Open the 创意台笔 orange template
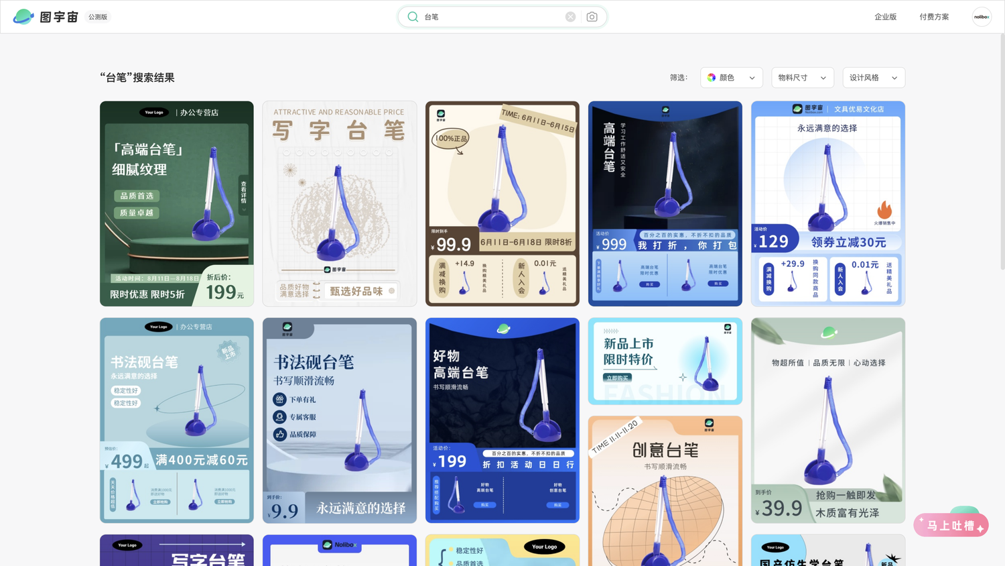 (665, 491)
